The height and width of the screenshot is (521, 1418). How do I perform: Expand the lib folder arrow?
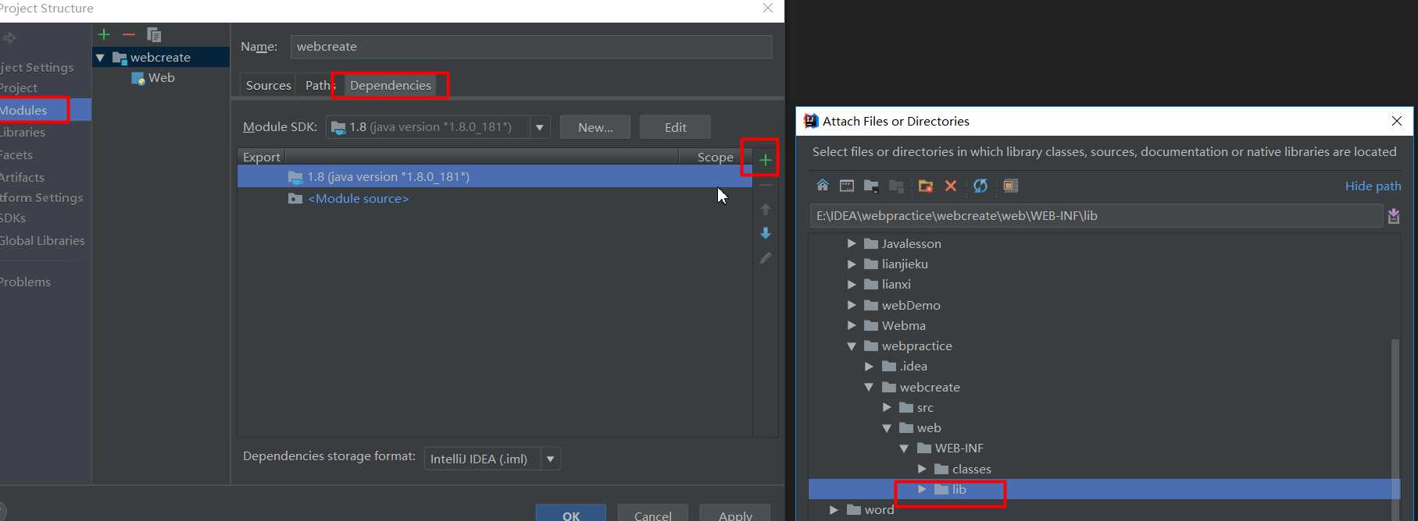click(x=922, y=489)
